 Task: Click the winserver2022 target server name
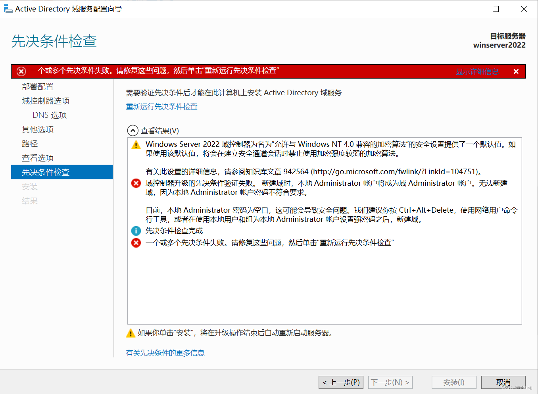tap(499, 45)
